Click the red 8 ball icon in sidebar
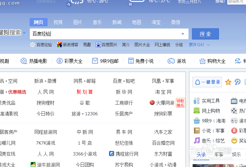The height and width of the screenshot is (167, 246). coord(234,130)
